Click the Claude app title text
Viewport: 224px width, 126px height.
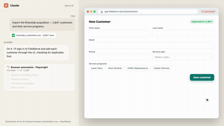click(x=14, y=5)
